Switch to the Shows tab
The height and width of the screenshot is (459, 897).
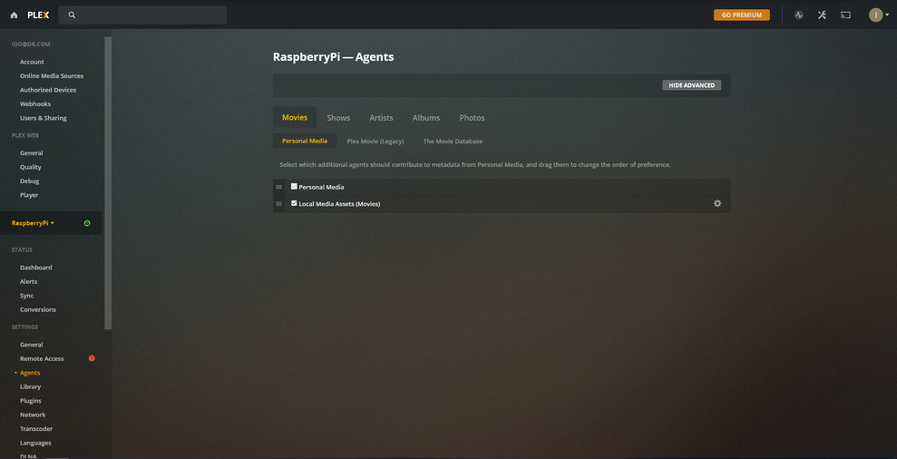coord(338,118)
